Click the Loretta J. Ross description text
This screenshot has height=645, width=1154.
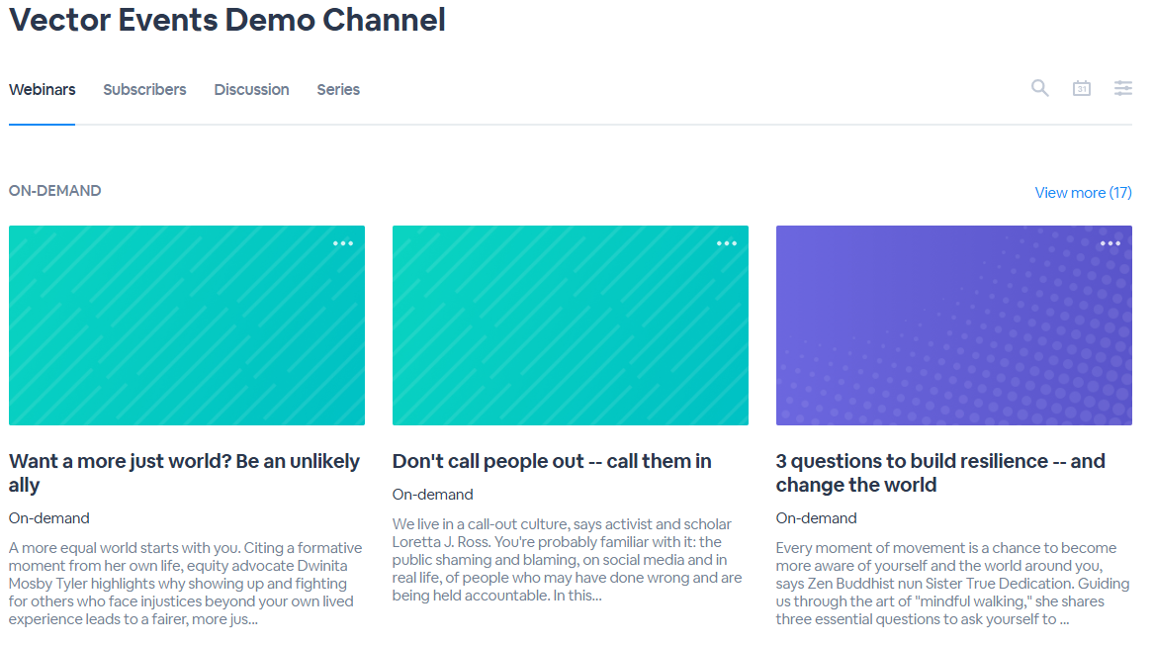pyautogui.click(x=568, y=560)
